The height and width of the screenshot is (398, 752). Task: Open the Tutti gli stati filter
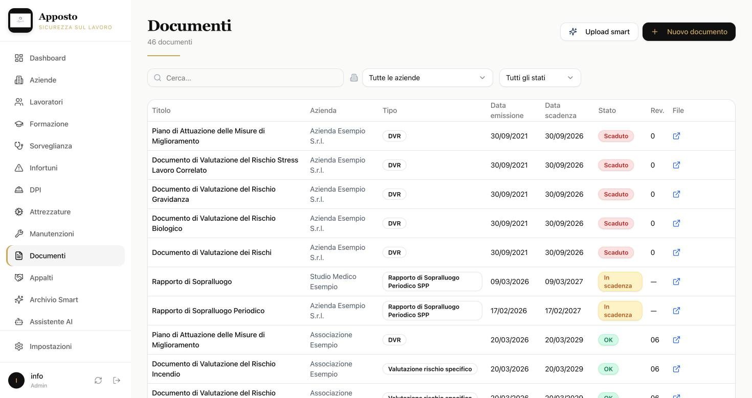coord(540,78)
